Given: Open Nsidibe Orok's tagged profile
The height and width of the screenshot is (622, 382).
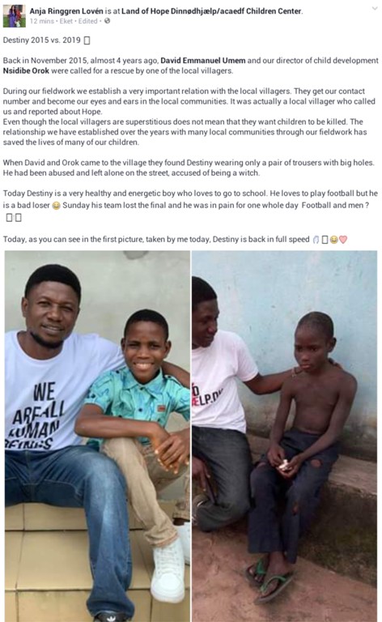Looking at the screenshot, I should click(x=26, y=71).
